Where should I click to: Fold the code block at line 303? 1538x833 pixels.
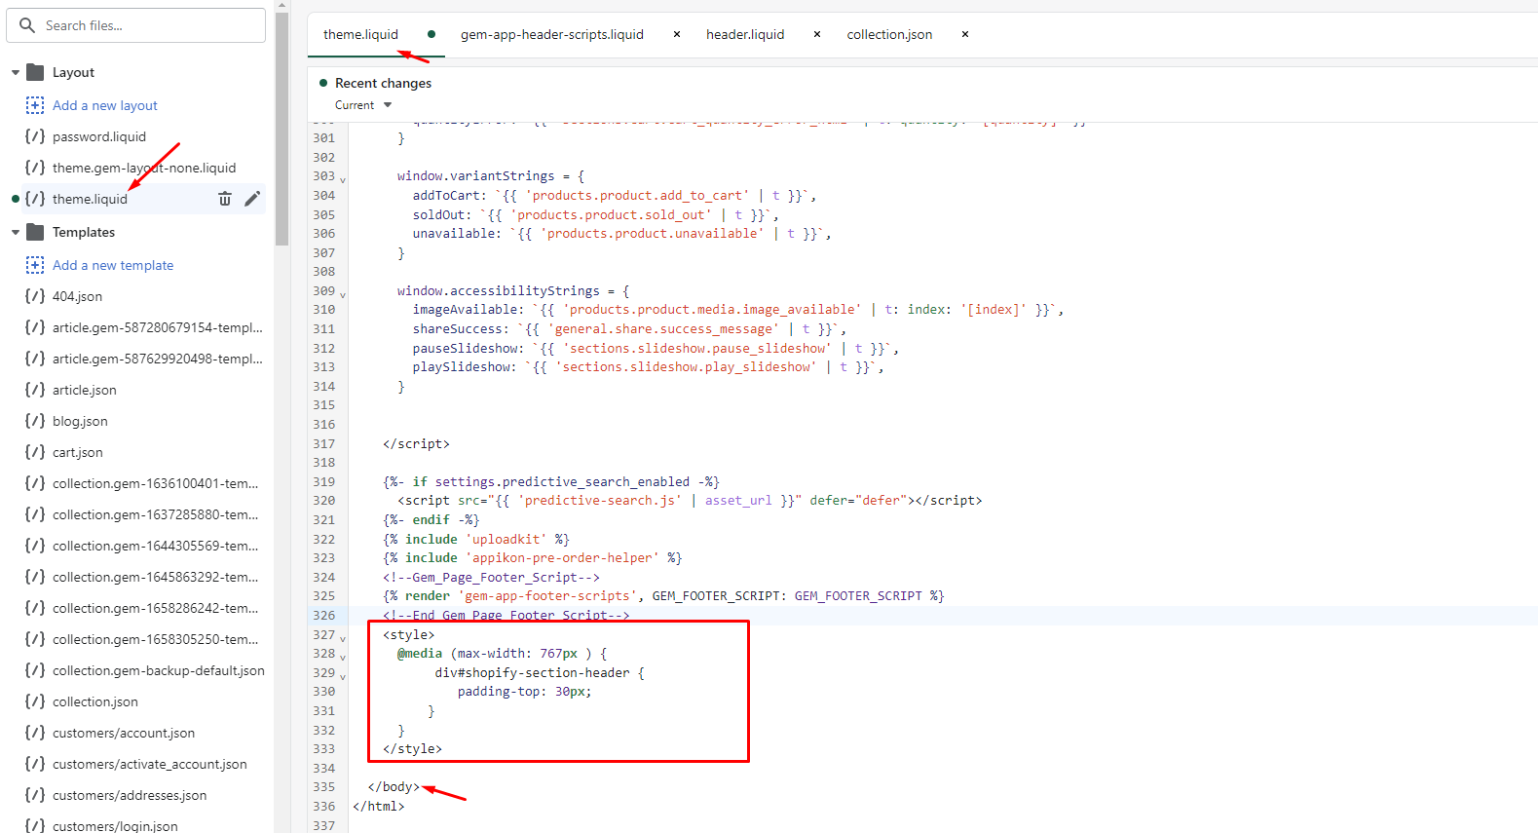pyautogui.click(x=343, y=179)
